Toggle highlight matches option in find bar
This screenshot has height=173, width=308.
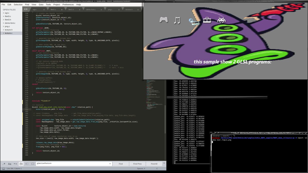(33, 164)
